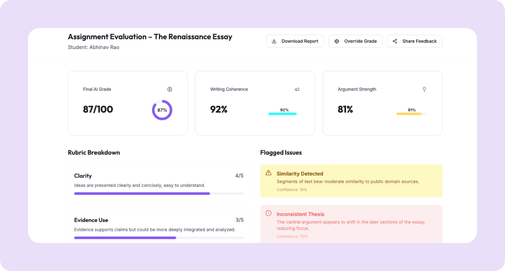
Task: Click the Clarity rubric progress bar
Action: click(x=159, y=193)
